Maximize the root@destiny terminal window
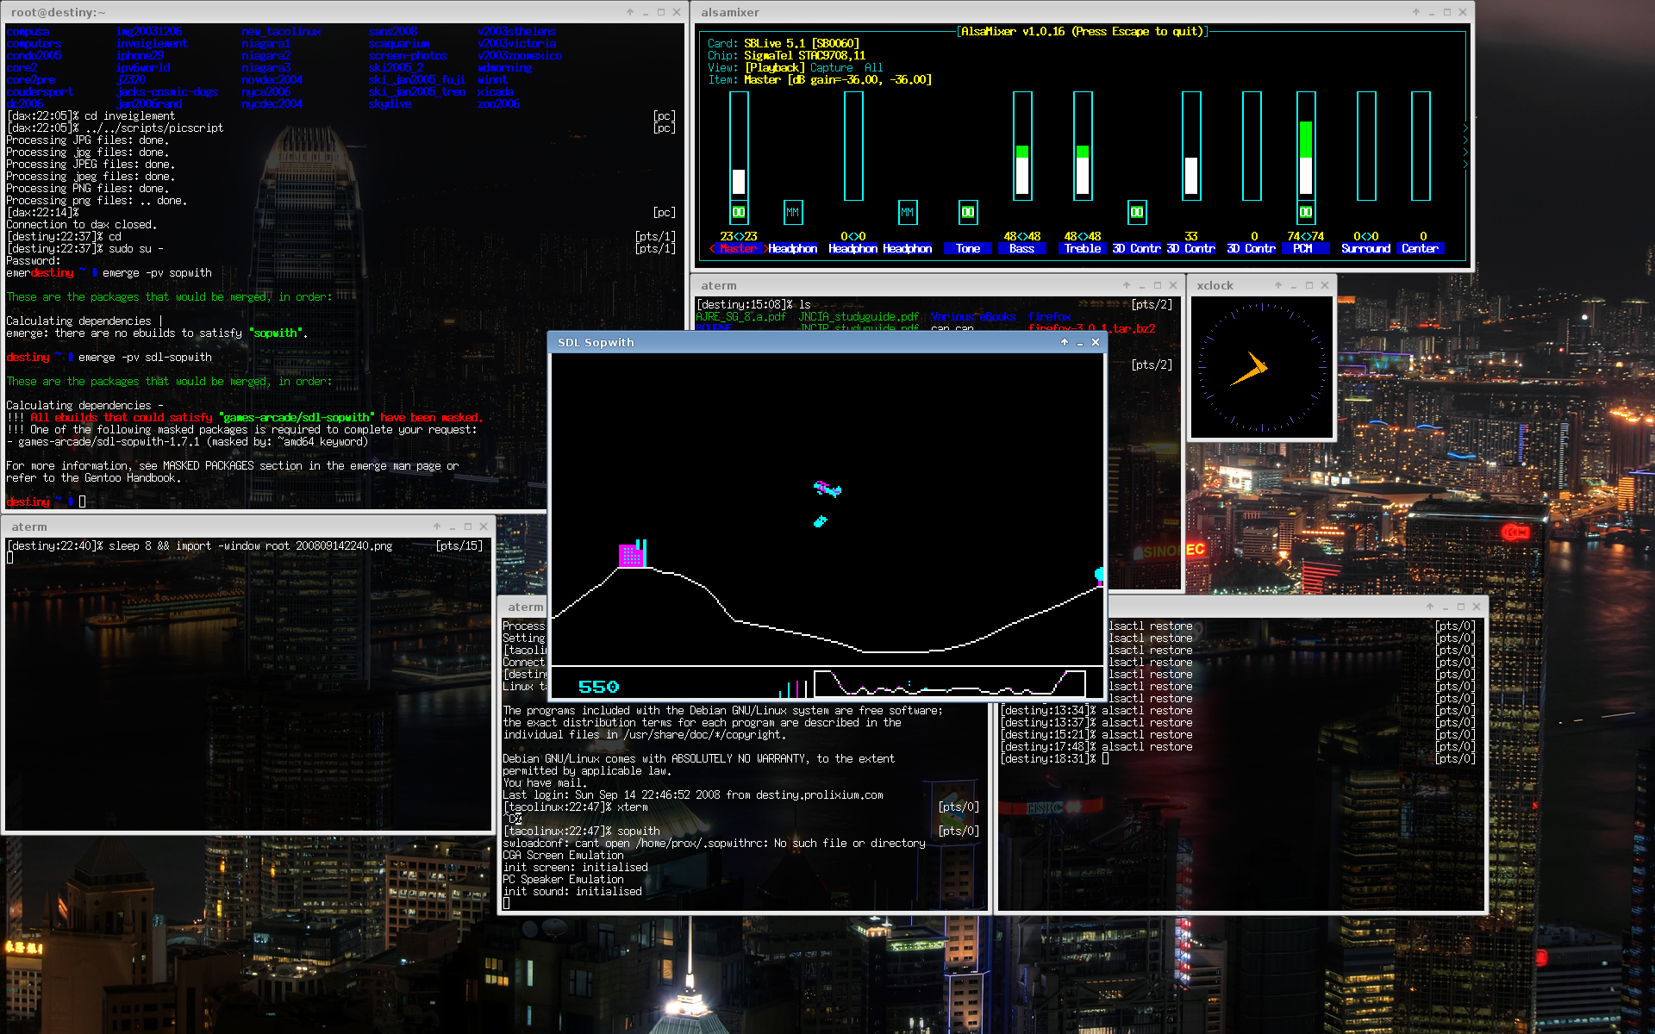 click(661, 12)
